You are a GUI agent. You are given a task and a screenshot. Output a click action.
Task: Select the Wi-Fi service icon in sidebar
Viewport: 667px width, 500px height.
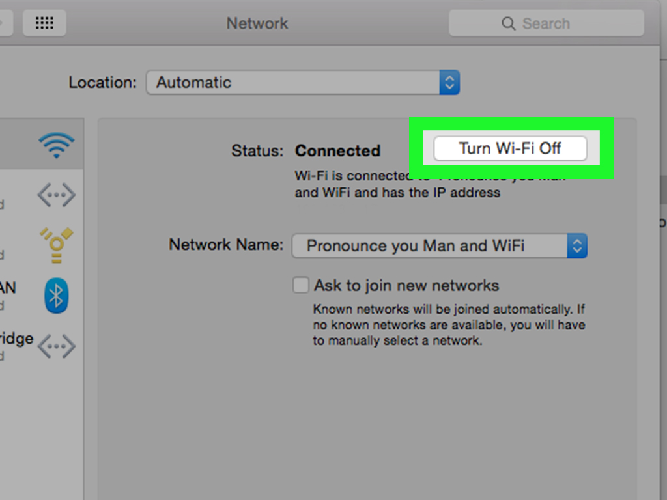[x=56, y=145]
